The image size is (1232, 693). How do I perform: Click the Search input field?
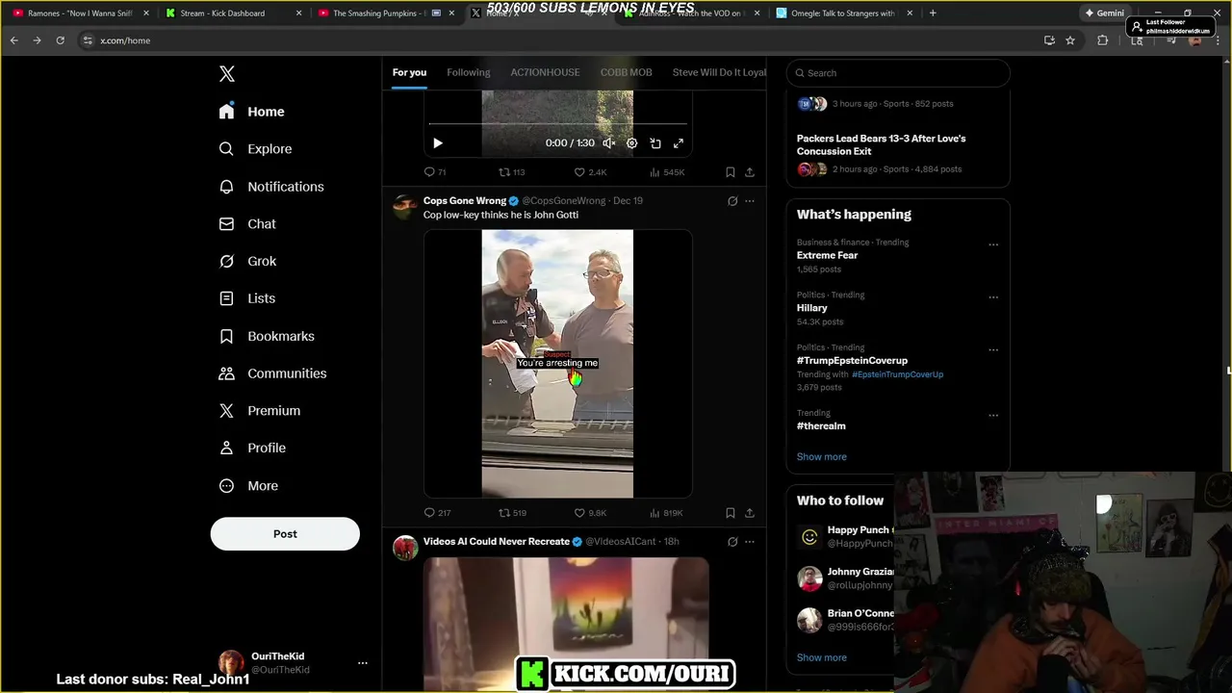(898, 73)
